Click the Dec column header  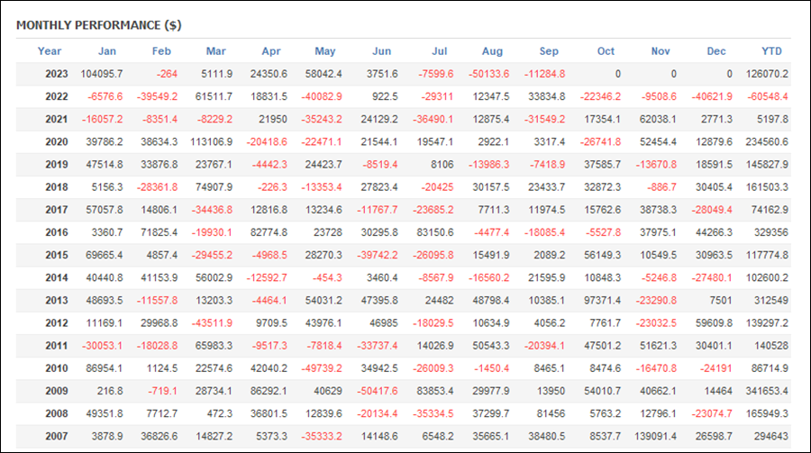(716, 51)
